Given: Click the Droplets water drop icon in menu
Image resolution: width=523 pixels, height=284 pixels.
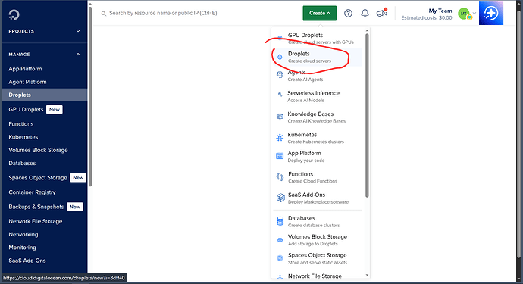Looking at the screenshot, I should click(280, 57).
